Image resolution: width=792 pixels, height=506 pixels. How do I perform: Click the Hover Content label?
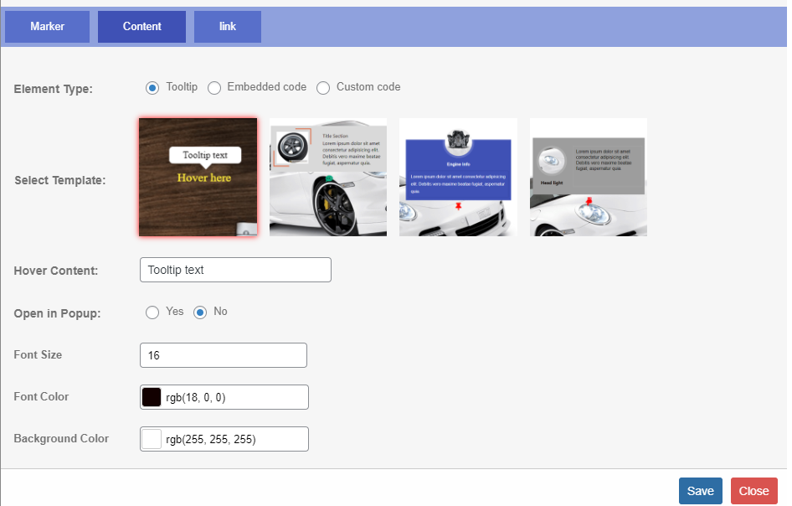(x=56, y=271)
